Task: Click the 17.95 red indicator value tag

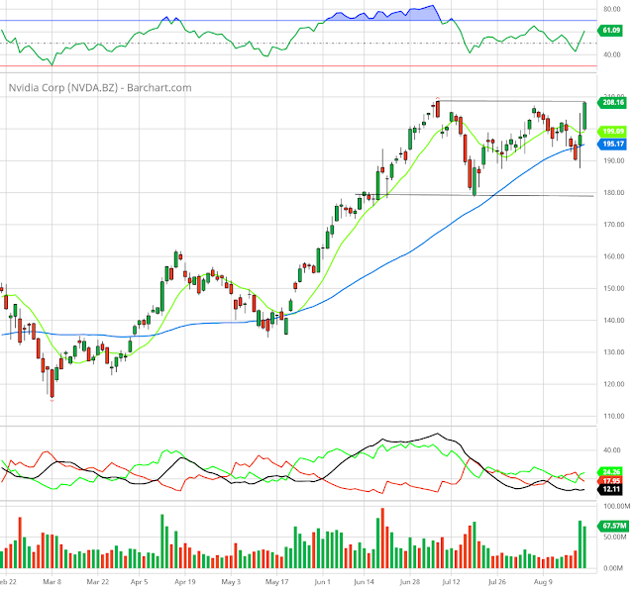Action: 610,481
